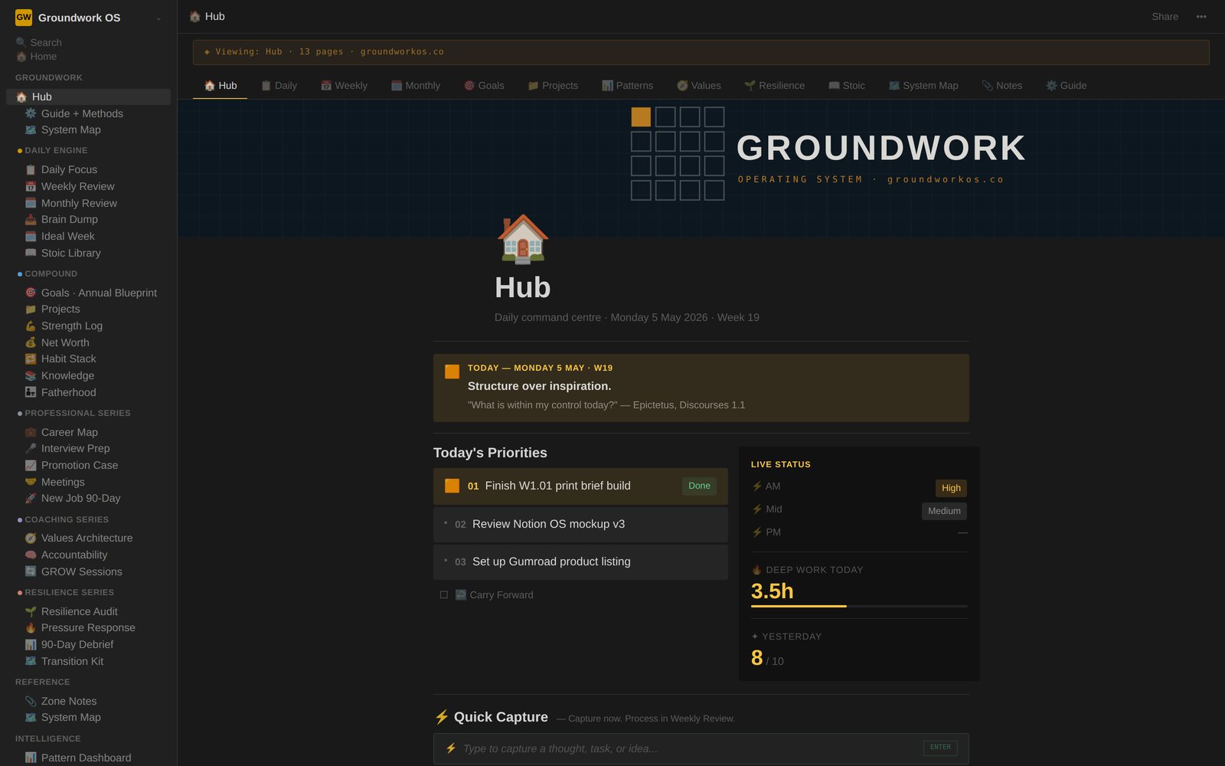Open the Monthly tab
Viewport: 1225px width, 766px height.
pyautogui.click(x=416, y=85)
